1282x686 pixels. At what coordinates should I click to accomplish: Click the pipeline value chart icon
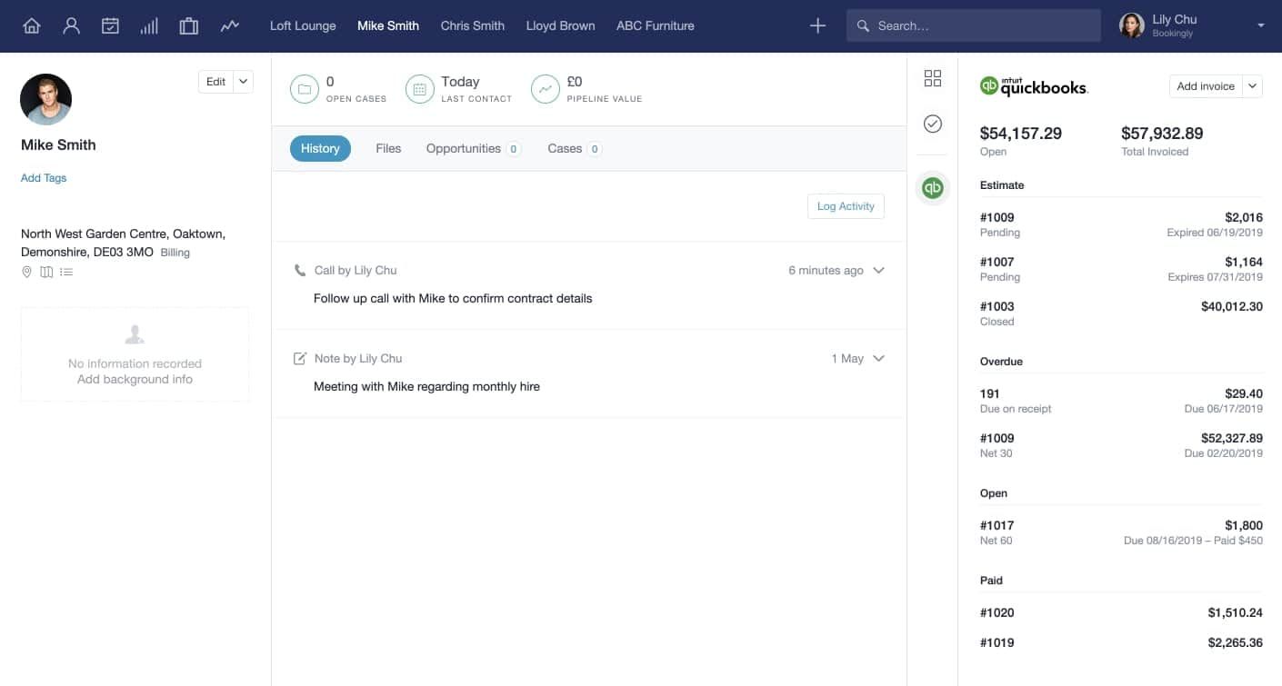coord(546,89)
